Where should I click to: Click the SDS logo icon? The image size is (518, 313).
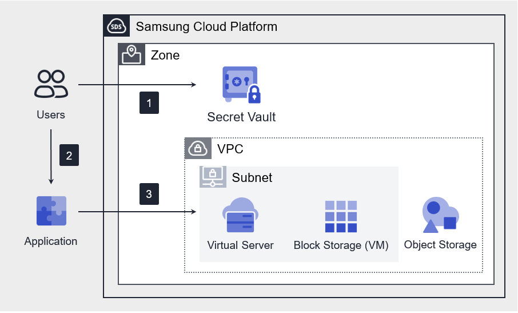tap(117, 26)
